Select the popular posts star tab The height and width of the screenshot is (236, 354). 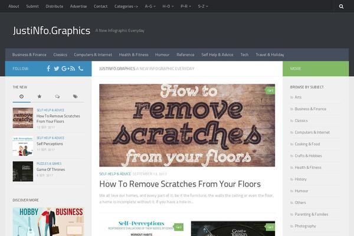click(40, 96)
